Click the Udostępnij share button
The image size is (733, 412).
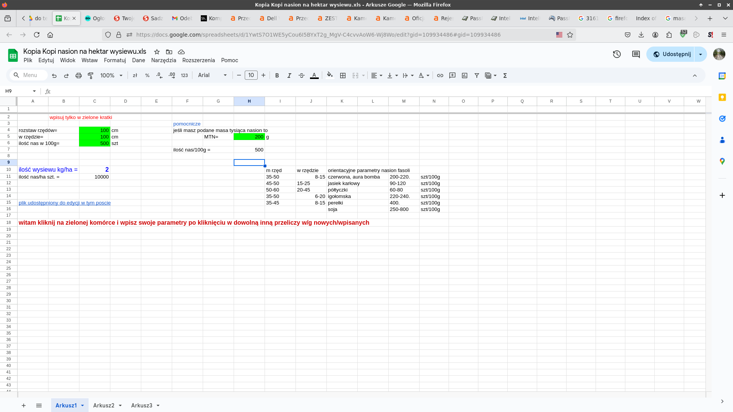tap(671, 54)
